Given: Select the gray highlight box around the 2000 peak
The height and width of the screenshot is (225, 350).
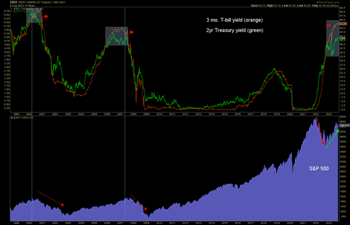Looking at the screenshot, I should 34,15.
